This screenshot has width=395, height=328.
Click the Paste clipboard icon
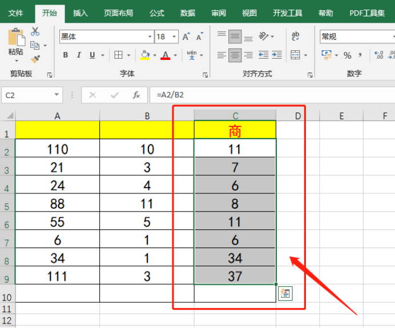[17, 37]
